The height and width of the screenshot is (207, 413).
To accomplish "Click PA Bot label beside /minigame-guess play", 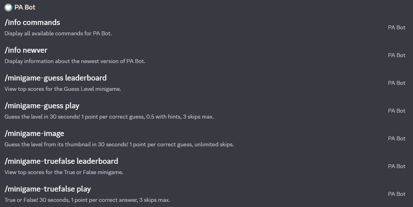I will pos(396,111).
